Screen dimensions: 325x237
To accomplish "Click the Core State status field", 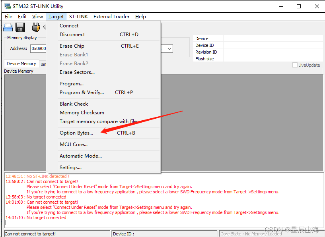I will click(271, 234).
